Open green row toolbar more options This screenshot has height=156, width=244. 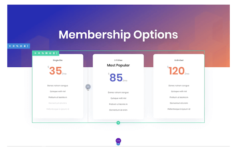tap(57, 53)
